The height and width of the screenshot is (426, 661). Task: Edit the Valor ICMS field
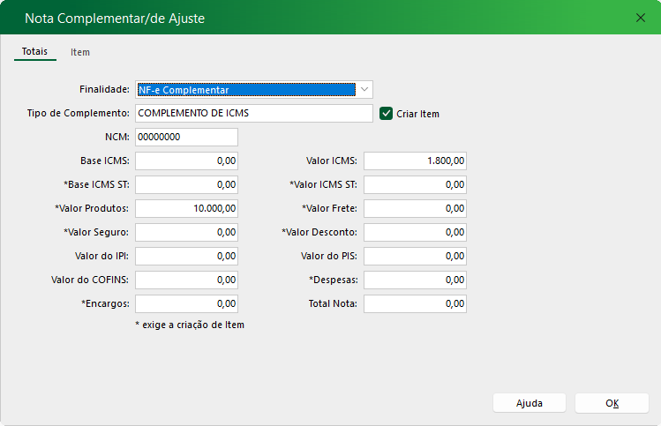pos(415,161)
